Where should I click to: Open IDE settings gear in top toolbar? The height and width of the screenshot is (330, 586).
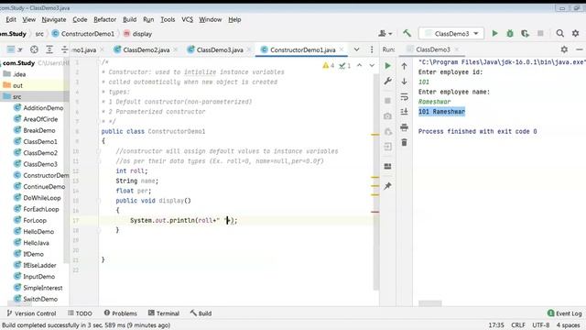pos(576,34)
